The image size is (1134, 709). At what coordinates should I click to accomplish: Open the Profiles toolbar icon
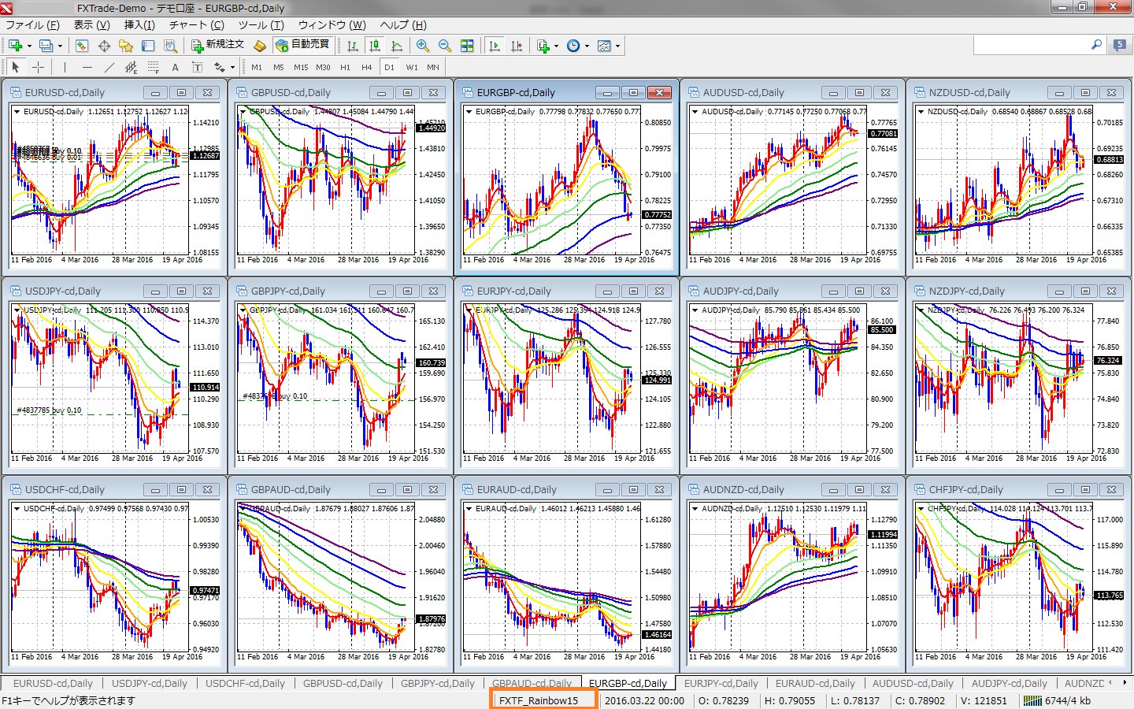pyautogui.click(x=46, y=46)
